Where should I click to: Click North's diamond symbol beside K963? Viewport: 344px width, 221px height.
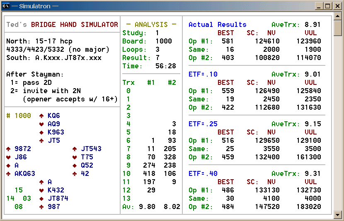[41, 132]
